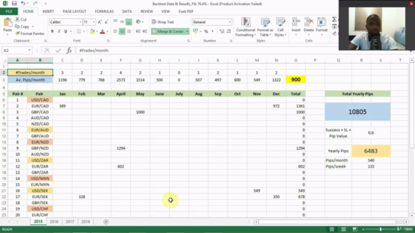
Task: Switch to the DATA ribbon tab
Action: coord(127,12)
